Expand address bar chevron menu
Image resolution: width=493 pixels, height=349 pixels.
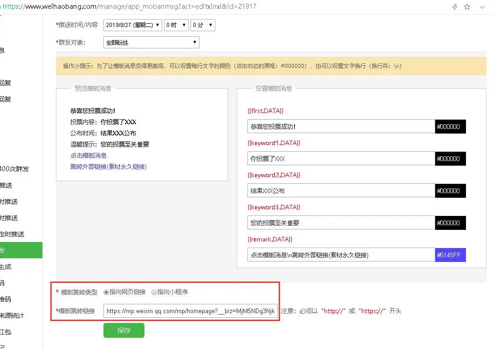coord(482,7)
